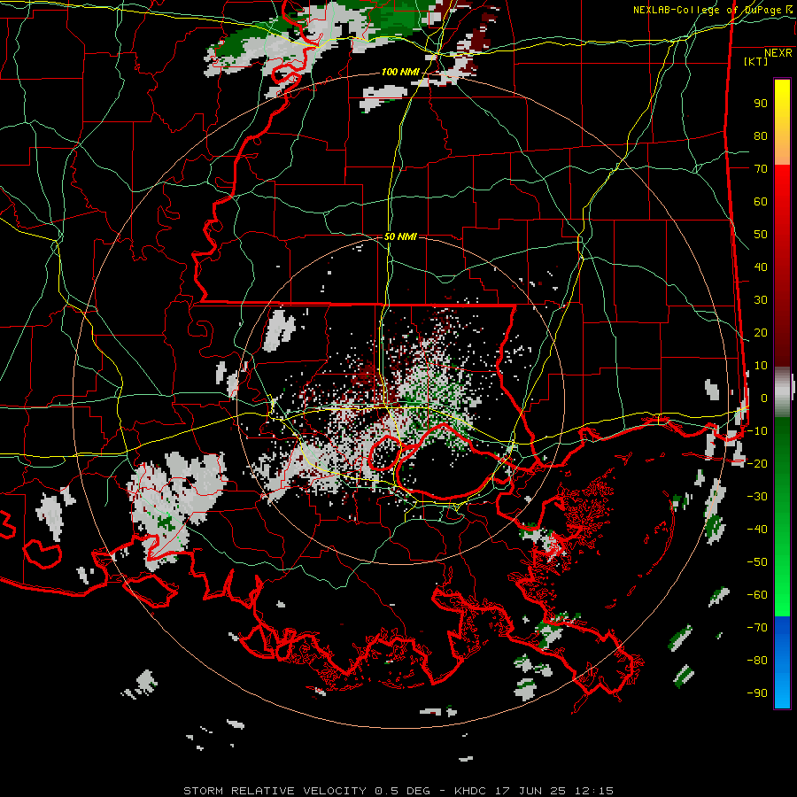Click the 50 value on the velocity scale

point(761,235)
